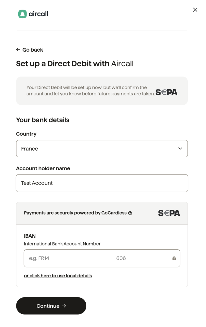The image size is (206, 327).
Task: Open the GoCardless help question mark icon
Action: point(130,213)
